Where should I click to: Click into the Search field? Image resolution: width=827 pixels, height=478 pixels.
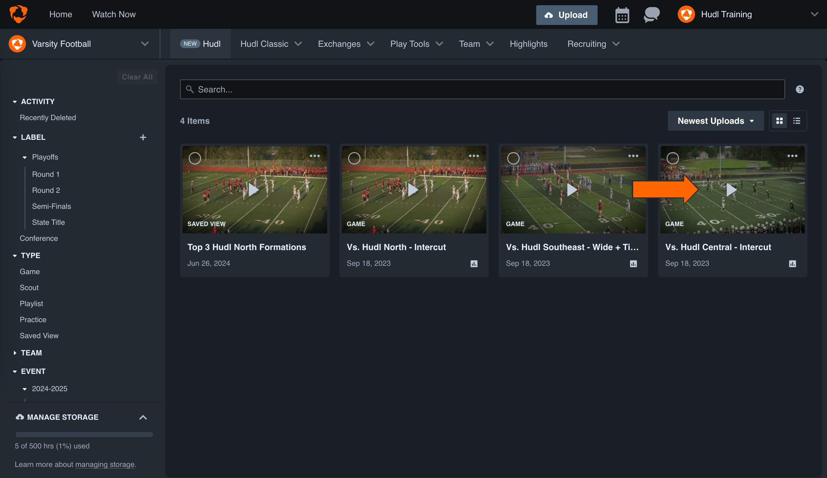482,89
